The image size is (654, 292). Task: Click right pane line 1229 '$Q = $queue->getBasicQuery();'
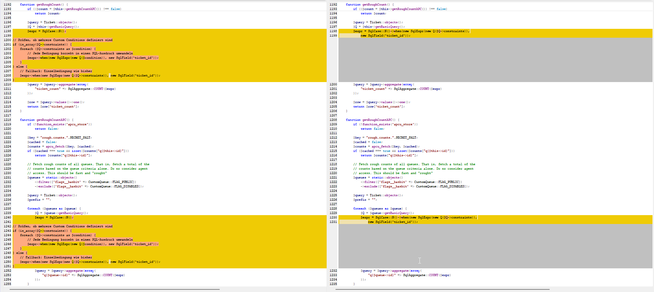click(x=387, y=213)
